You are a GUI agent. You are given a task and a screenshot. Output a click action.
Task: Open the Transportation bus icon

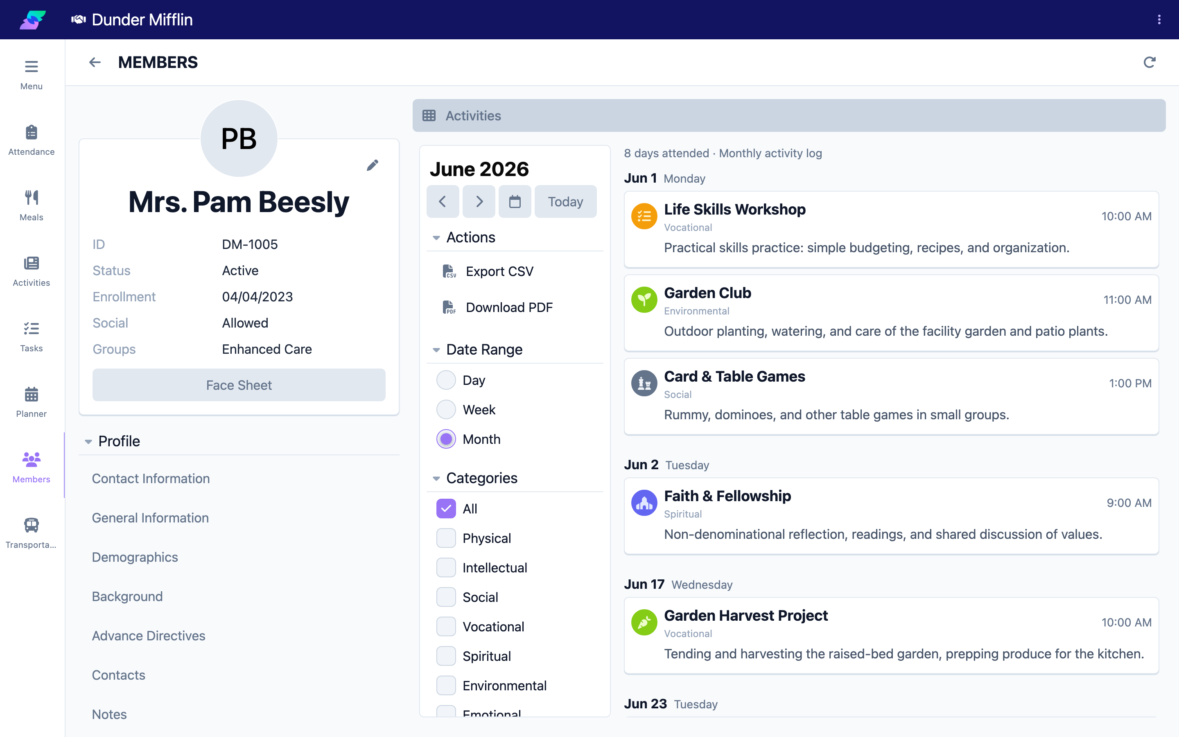(x=31, y=525)
